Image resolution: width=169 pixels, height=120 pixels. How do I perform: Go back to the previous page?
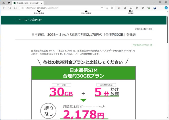(x=4, y=8)
